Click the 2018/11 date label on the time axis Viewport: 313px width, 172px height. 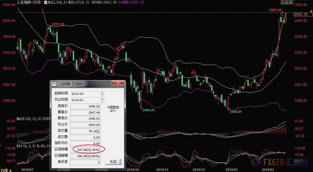click(x=162, y=170)
